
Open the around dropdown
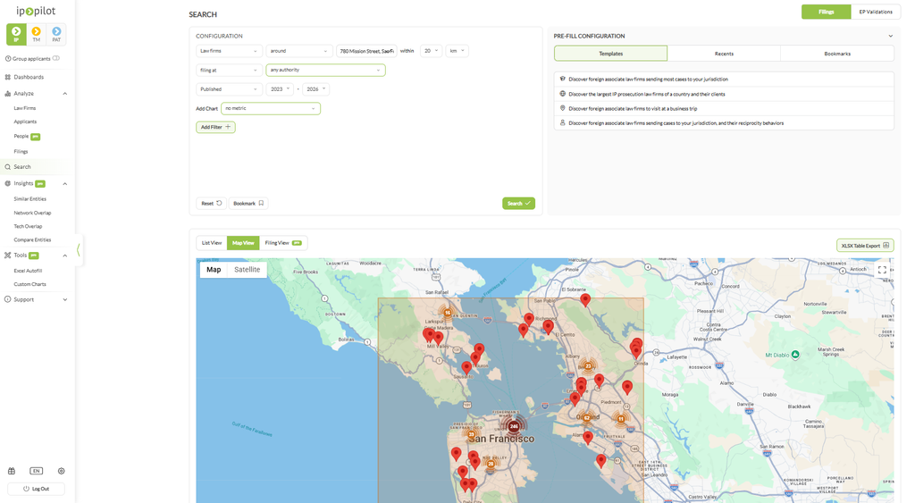[298, 51]
